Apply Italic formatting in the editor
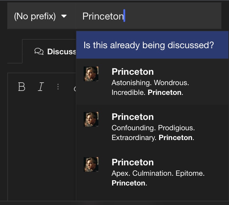 41,87
